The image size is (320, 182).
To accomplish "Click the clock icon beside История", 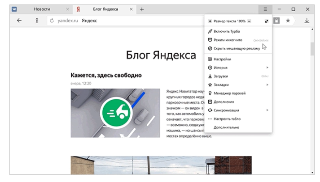I will point(210,68).
